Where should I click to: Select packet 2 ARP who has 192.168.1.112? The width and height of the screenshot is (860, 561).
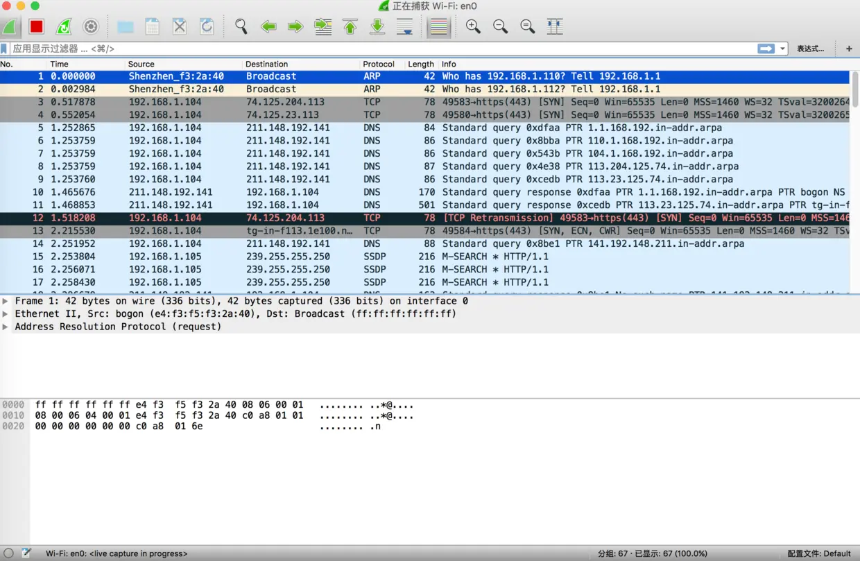424,89
